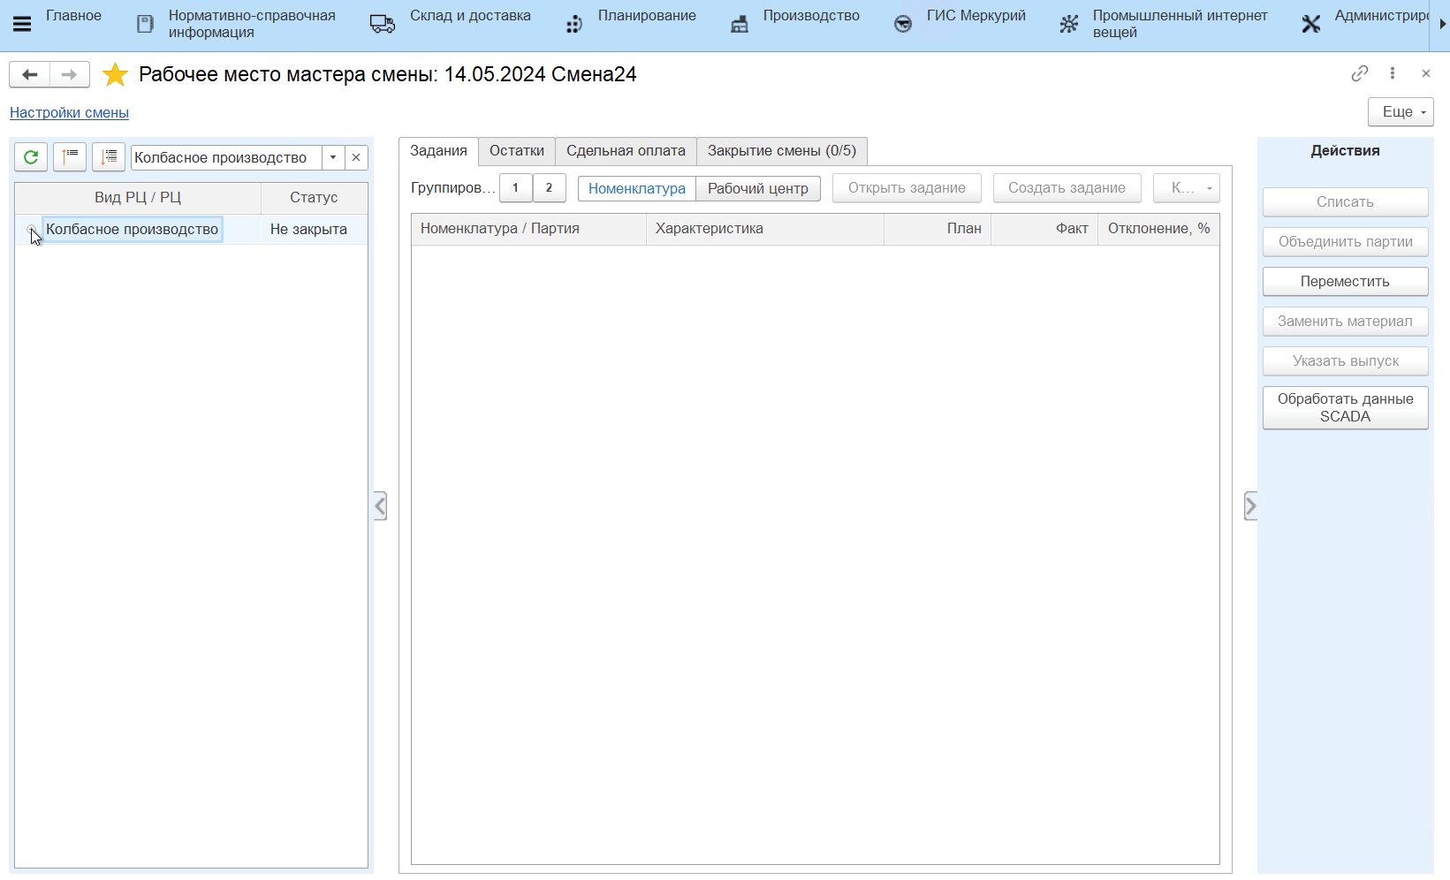This screenshot has height=880, width=1450.
Task: Click the collapse tree levels icon
Action: [70, 157]
